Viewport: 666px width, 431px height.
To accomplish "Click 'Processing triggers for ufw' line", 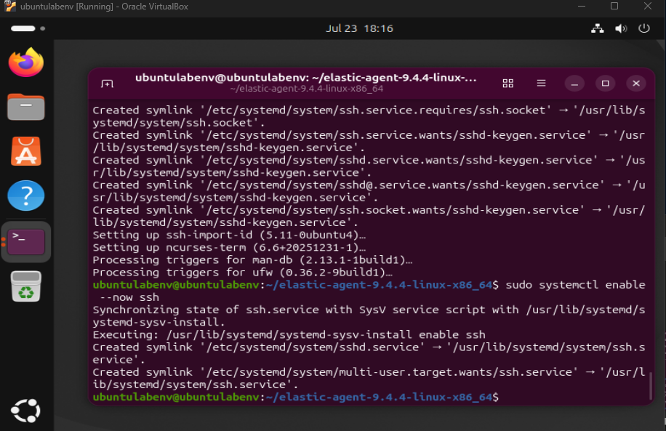I will (x=242, y=272).
